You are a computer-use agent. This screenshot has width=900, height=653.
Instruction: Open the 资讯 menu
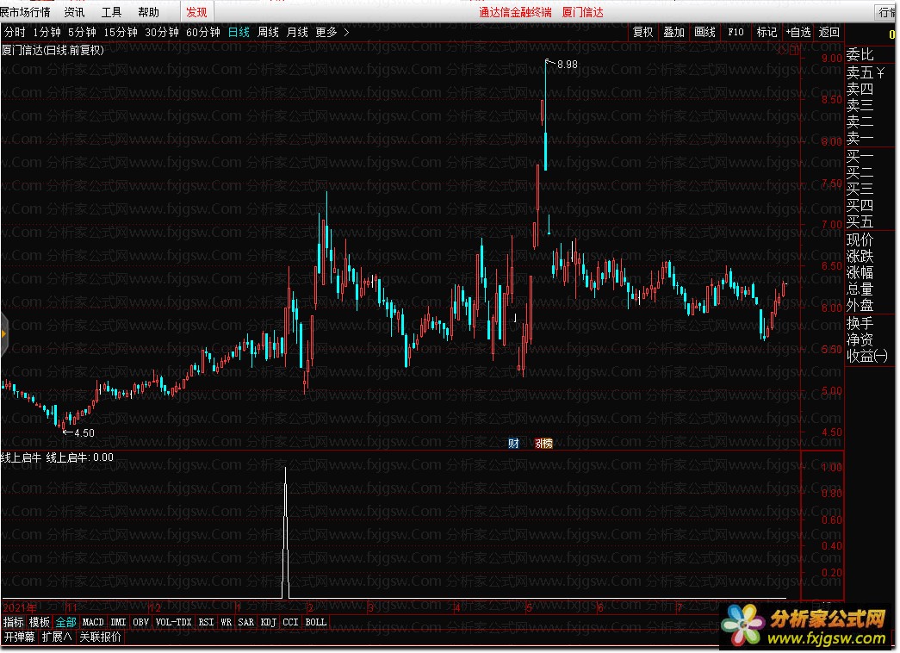coord(74,12)
